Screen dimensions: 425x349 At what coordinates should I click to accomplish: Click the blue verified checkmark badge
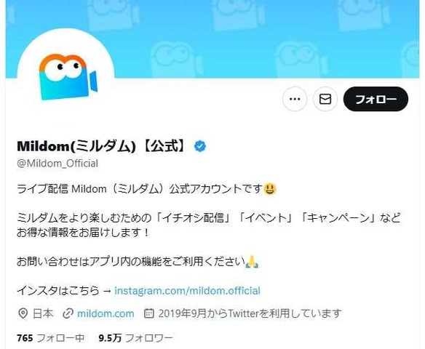[200, 146]
